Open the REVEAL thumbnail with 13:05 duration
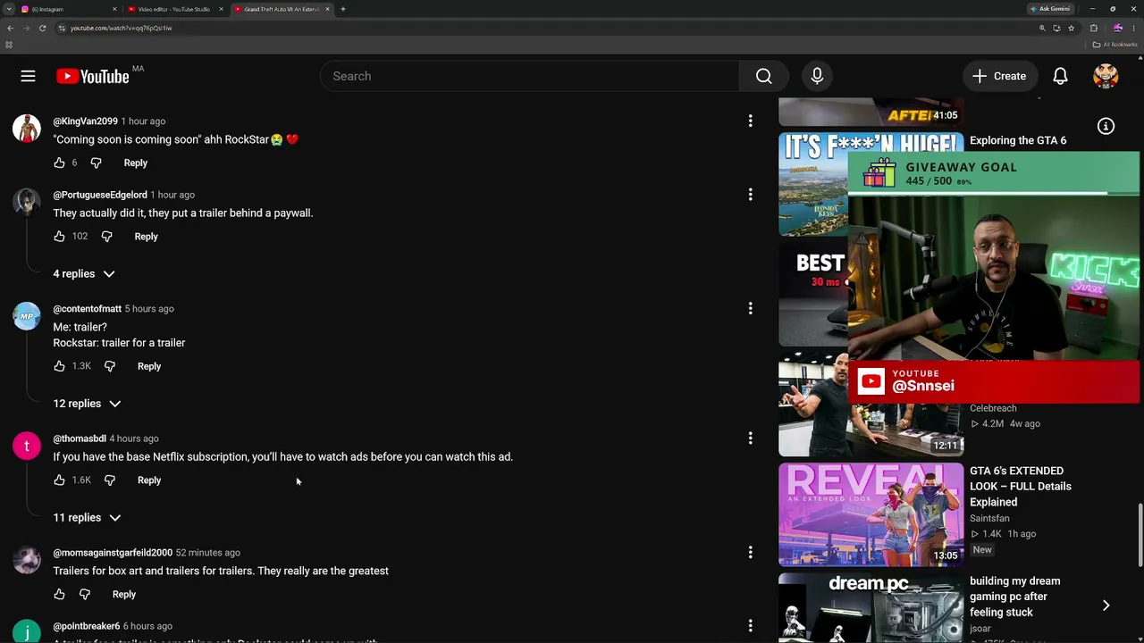 [871, 514]
